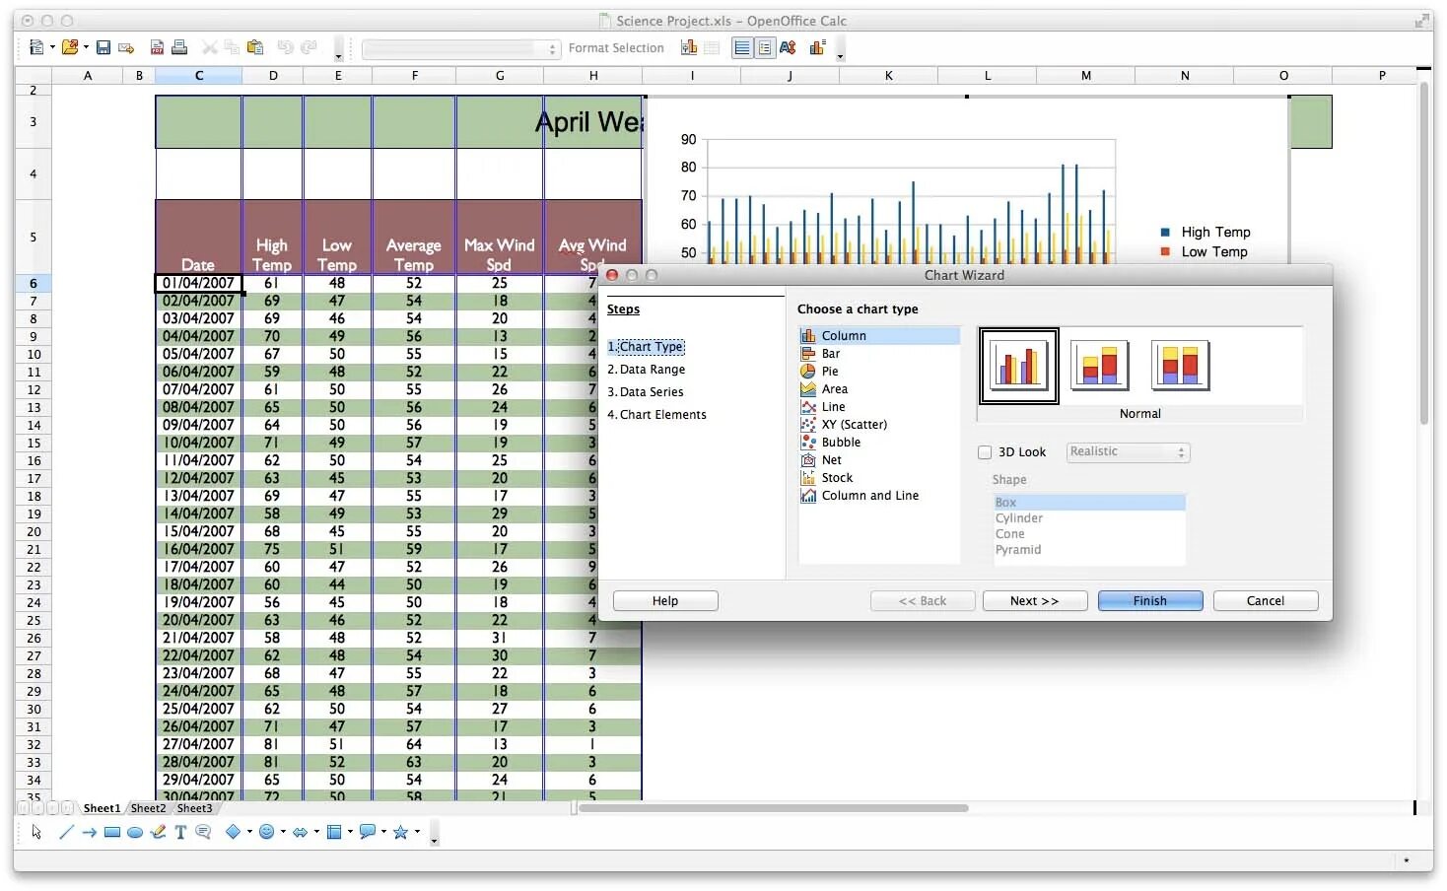The image size is (1447, 891).
Task: Open the Print File Directly icon
Action: tap(179, 46)
